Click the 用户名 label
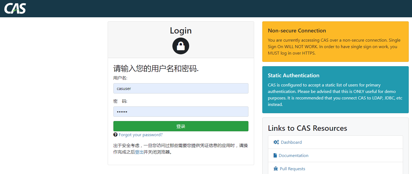Screen dimensions: 412x174 (x=120, y=78)
